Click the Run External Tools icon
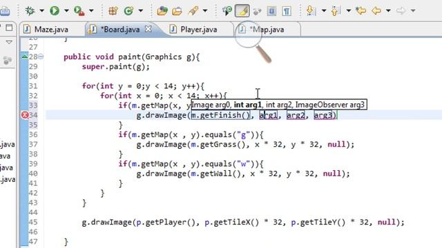 [x=79, y=11]
